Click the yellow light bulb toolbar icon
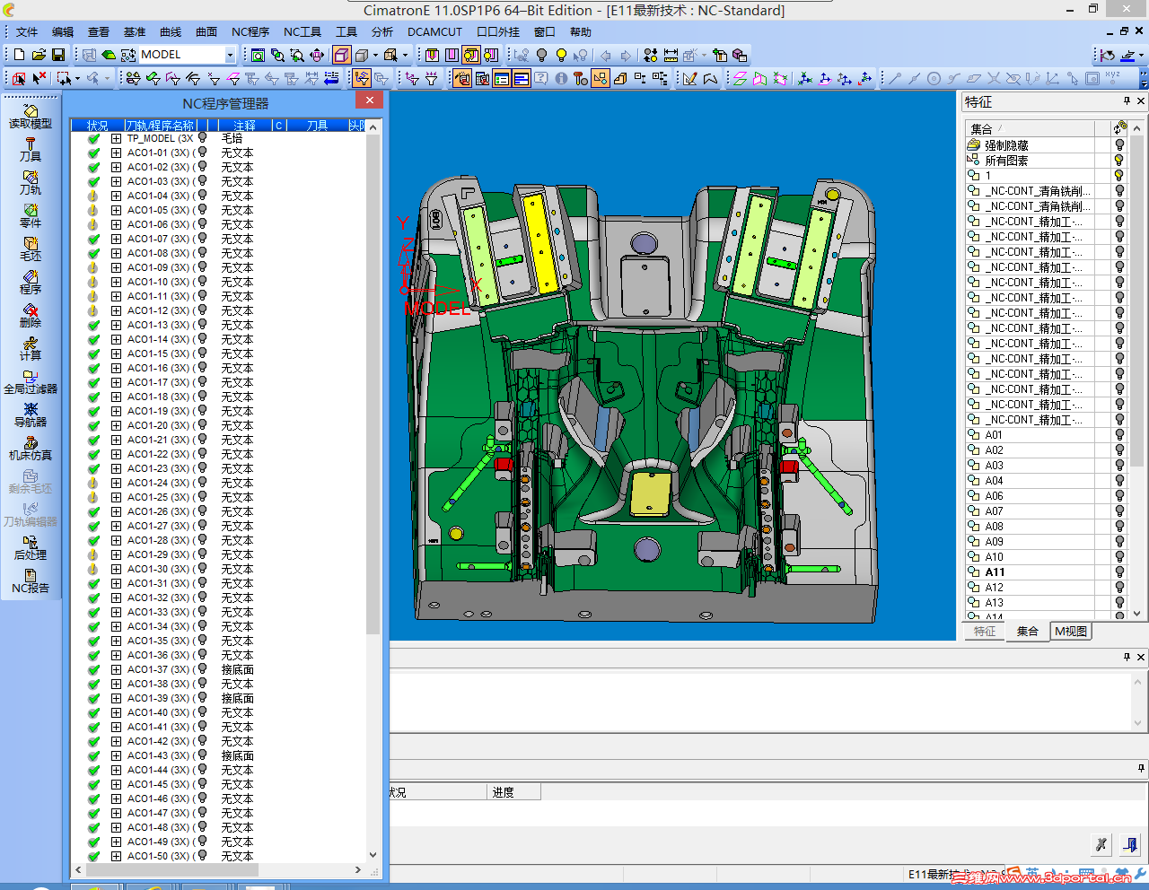 (561, 55)
